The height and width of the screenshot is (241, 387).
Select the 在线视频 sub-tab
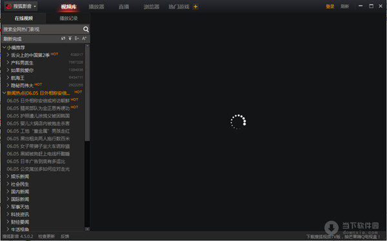24,19
